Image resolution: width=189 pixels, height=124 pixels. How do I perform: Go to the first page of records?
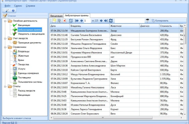[76, 21]
